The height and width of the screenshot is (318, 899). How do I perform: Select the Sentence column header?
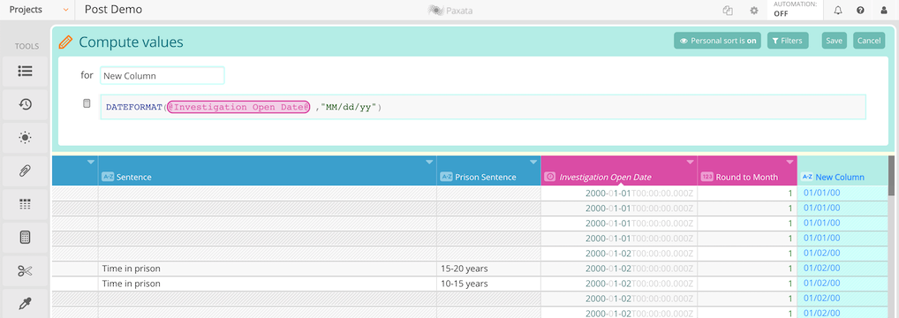268,170
